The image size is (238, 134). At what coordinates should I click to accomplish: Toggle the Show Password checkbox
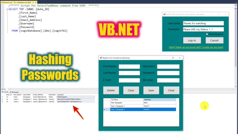pyautogui.click(x=207, y=34)
